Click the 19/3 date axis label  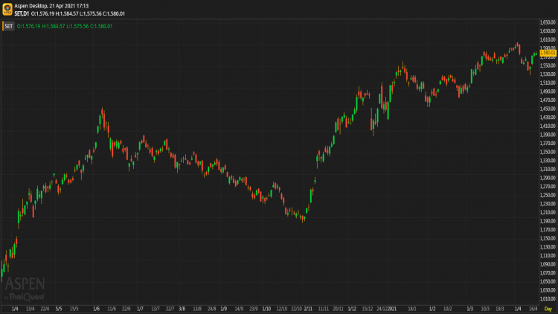coord(500,309)
